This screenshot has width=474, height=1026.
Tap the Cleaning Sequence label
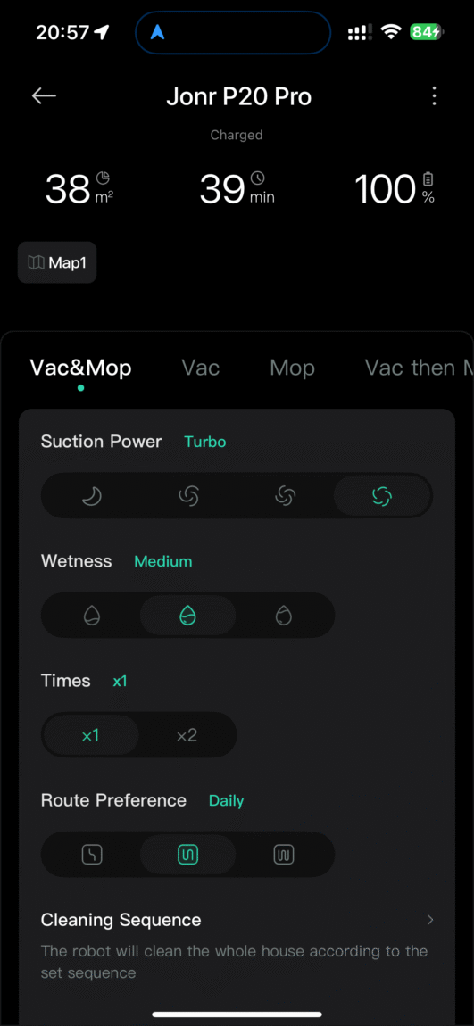tap(121, 920)
